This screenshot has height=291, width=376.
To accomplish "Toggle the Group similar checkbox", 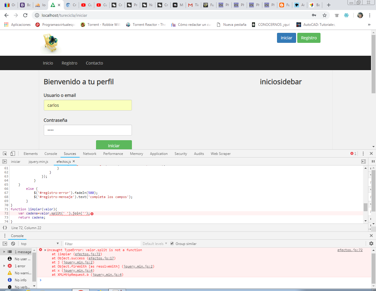I will coord(172,243).
